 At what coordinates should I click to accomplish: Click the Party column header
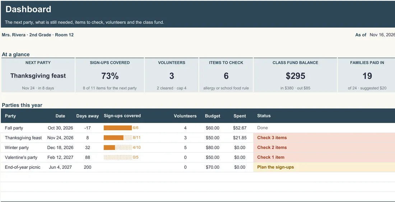coord(10,116)
